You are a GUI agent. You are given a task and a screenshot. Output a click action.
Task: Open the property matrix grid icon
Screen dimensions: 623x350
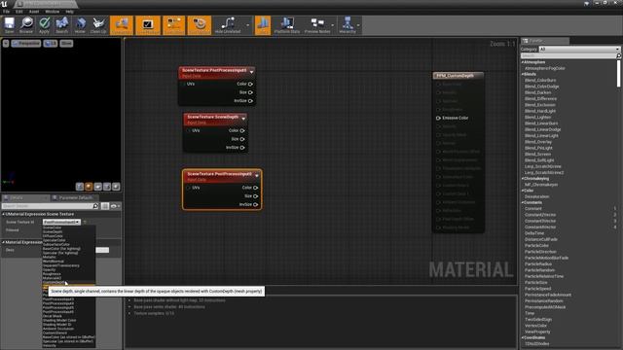click(105, 206)
